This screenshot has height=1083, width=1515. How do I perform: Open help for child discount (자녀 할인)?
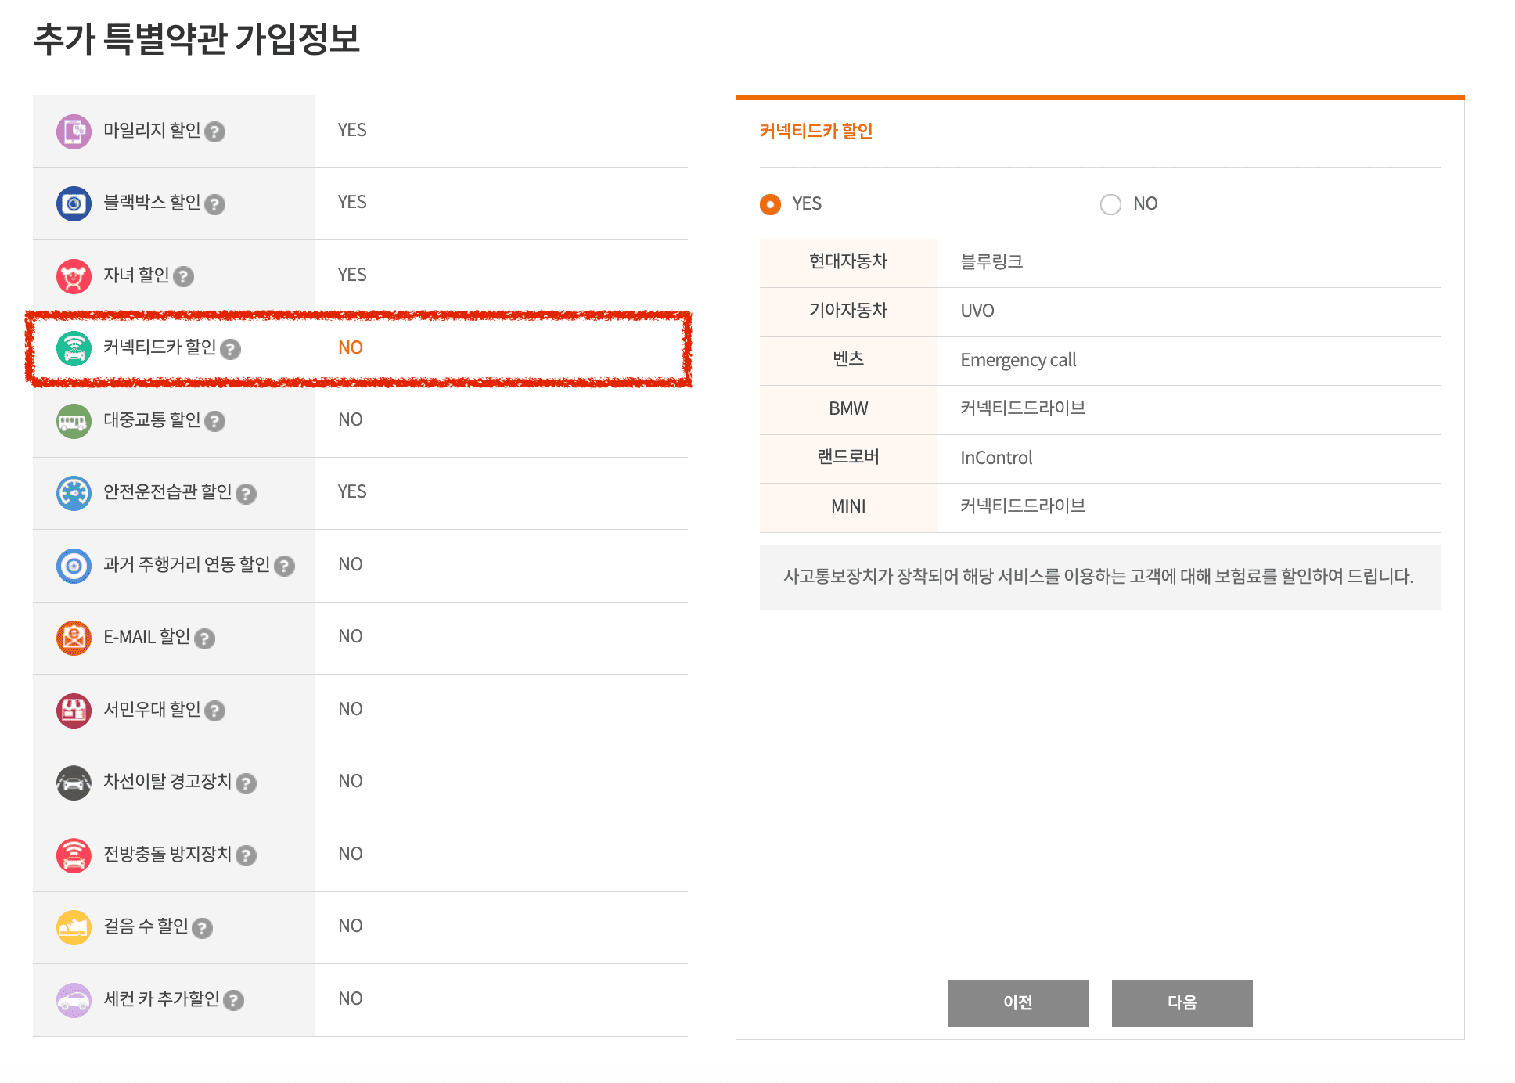[183, 276]
